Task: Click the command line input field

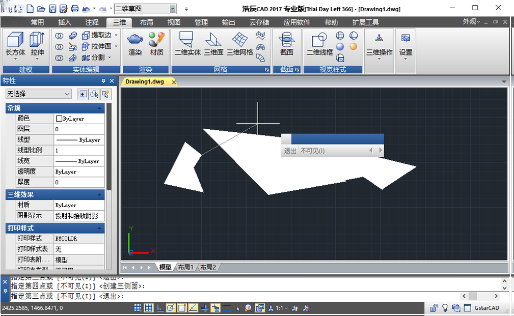Action: click(234, 296)
